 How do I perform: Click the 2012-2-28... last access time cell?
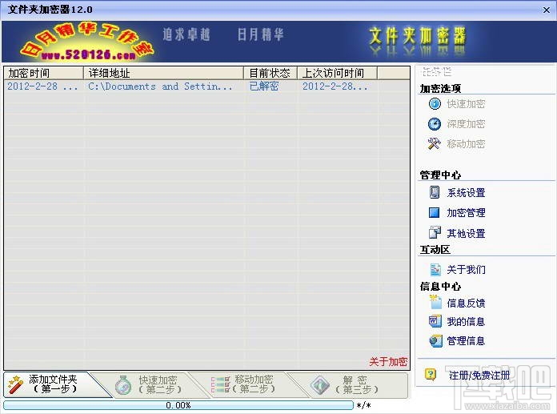(x=335, y=86)
